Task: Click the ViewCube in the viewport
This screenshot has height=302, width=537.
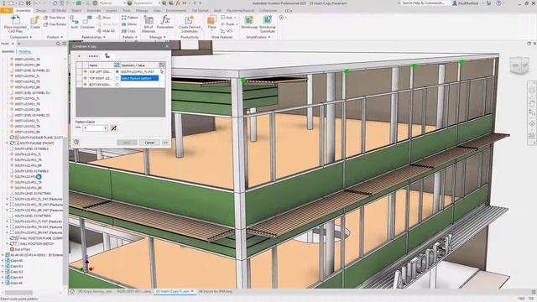Action: [x=519, y=65]
